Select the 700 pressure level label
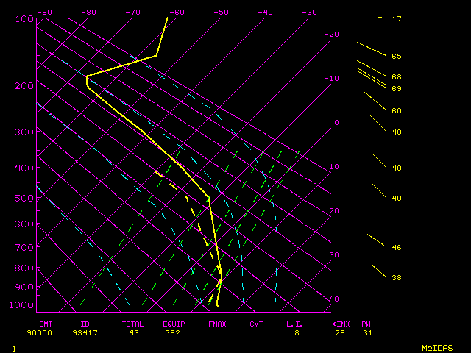 point(24,248)
